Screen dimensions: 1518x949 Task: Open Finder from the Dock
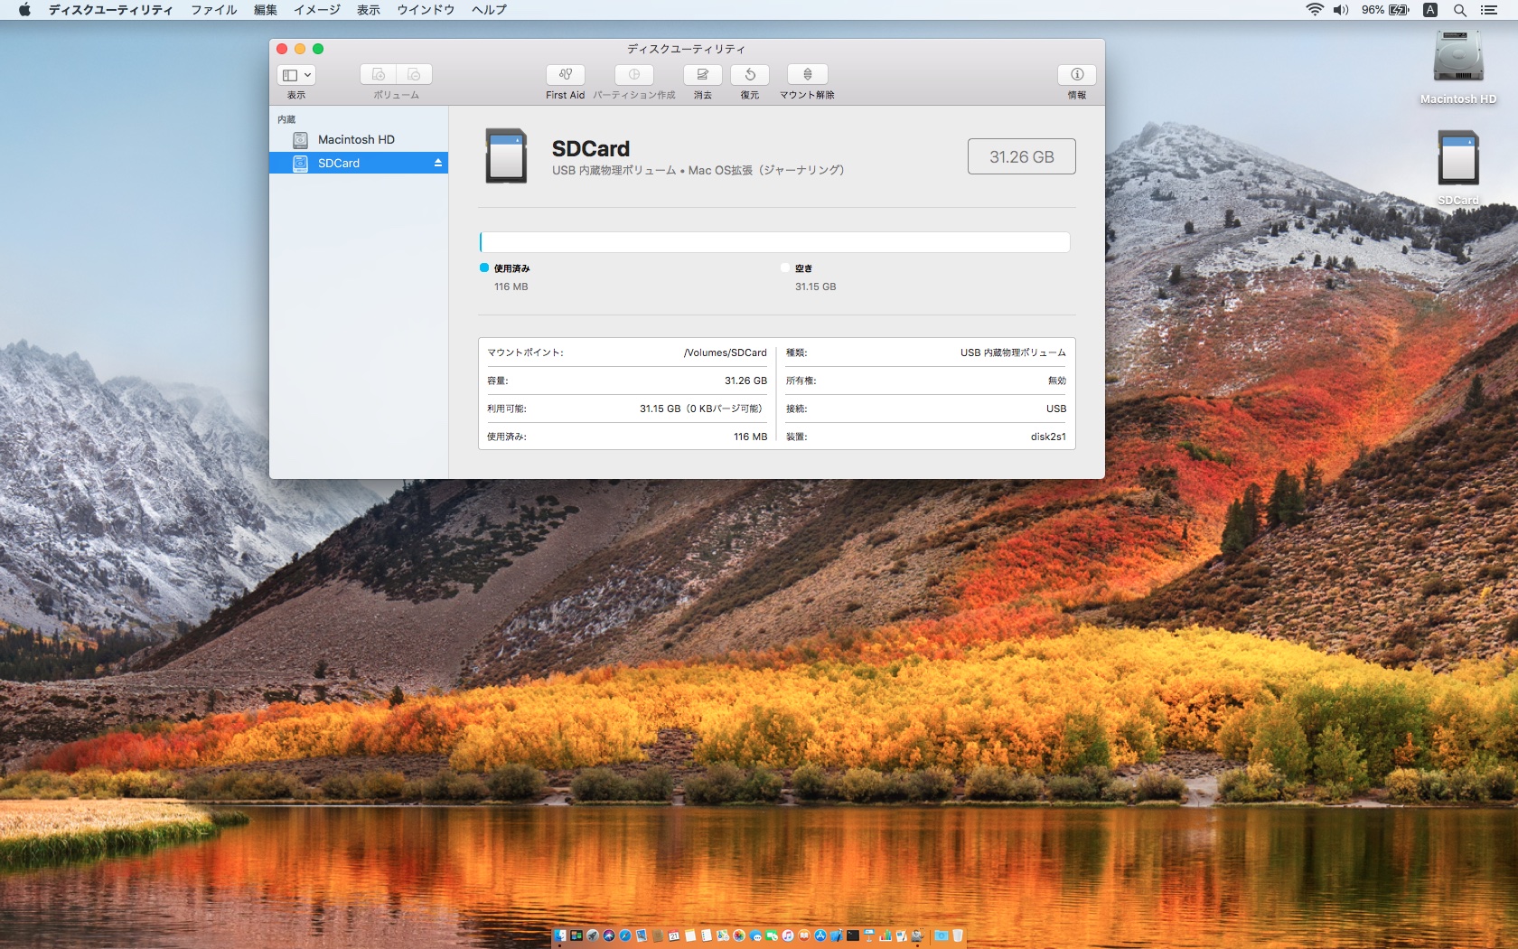pos(560,935)
